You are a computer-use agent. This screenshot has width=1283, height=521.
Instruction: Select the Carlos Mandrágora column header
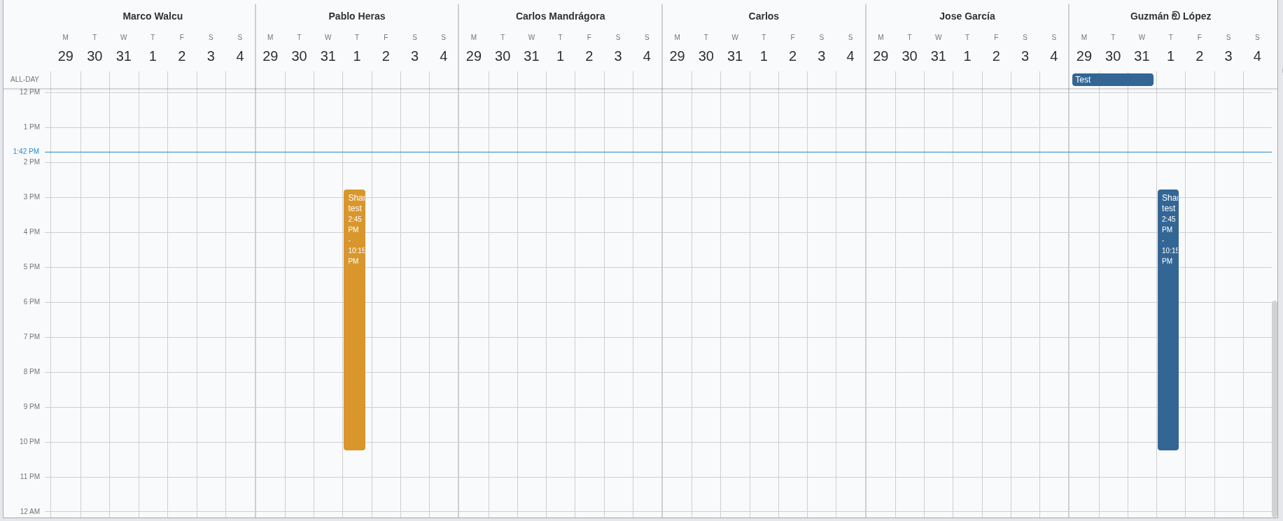pos(560,16)
